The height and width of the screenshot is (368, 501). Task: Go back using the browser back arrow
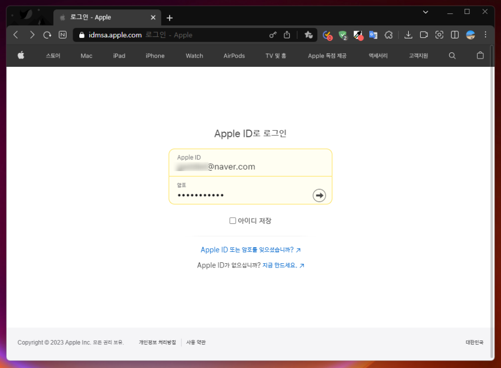[x=16, y=35]
